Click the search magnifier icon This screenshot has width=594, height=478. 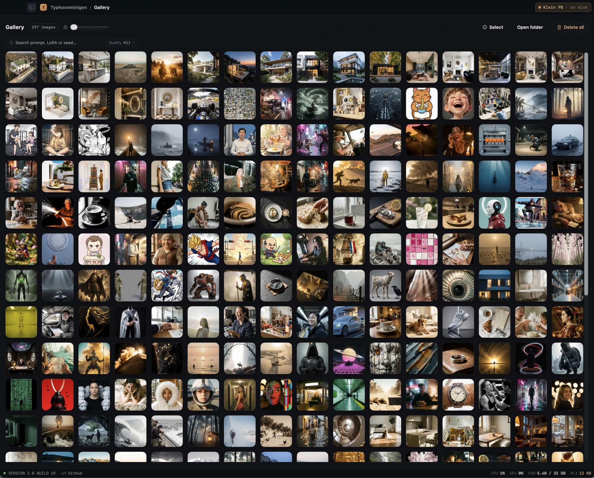11,43
